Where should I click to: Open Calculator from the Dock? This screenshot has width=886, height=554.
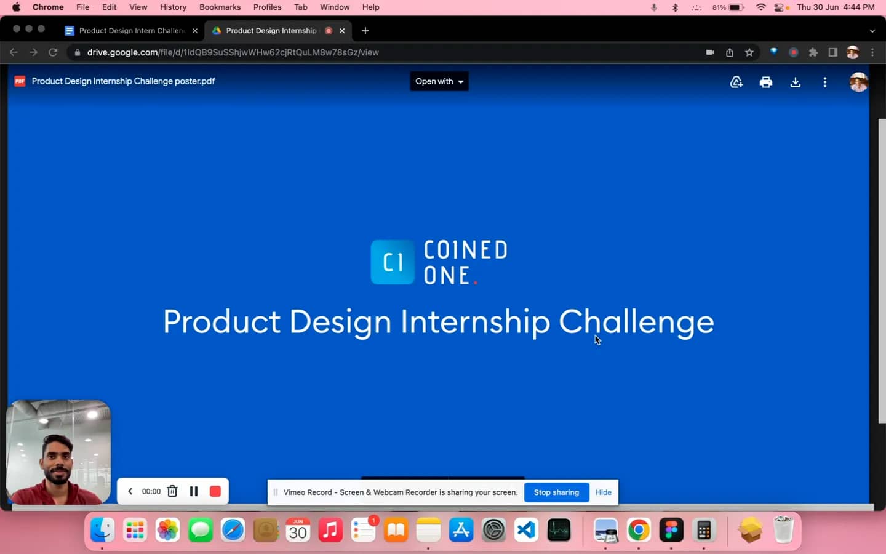point(704,530)
